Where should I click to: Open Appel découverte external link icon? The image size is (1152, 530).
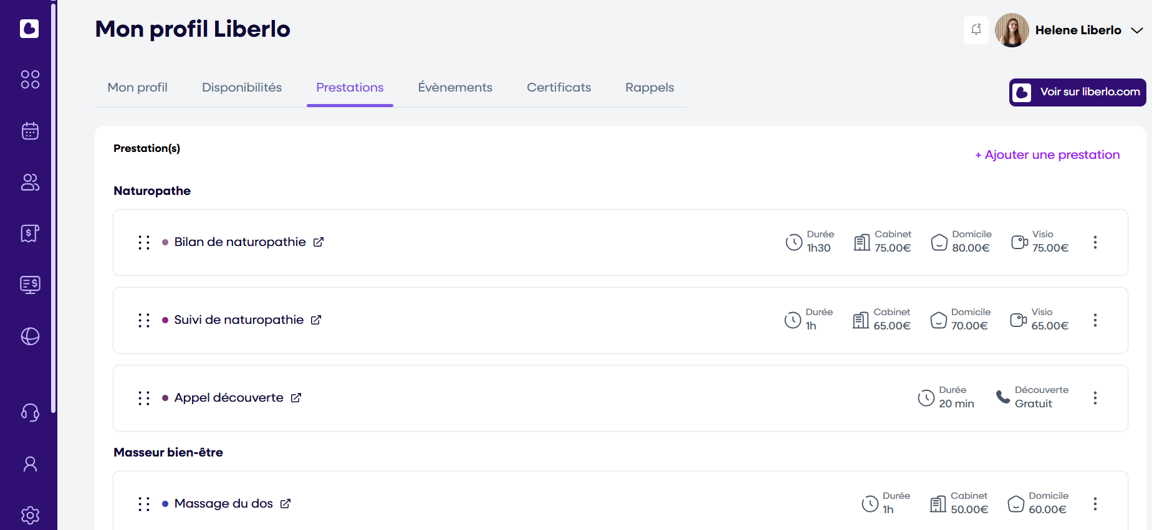click(x=296, y=398)
